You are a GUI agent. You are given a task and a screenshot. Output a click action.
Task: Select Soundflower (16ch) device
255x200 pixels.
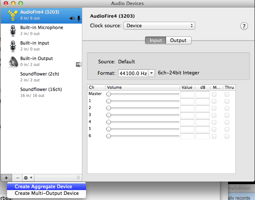pyautogui.click(x=41, y=92)
